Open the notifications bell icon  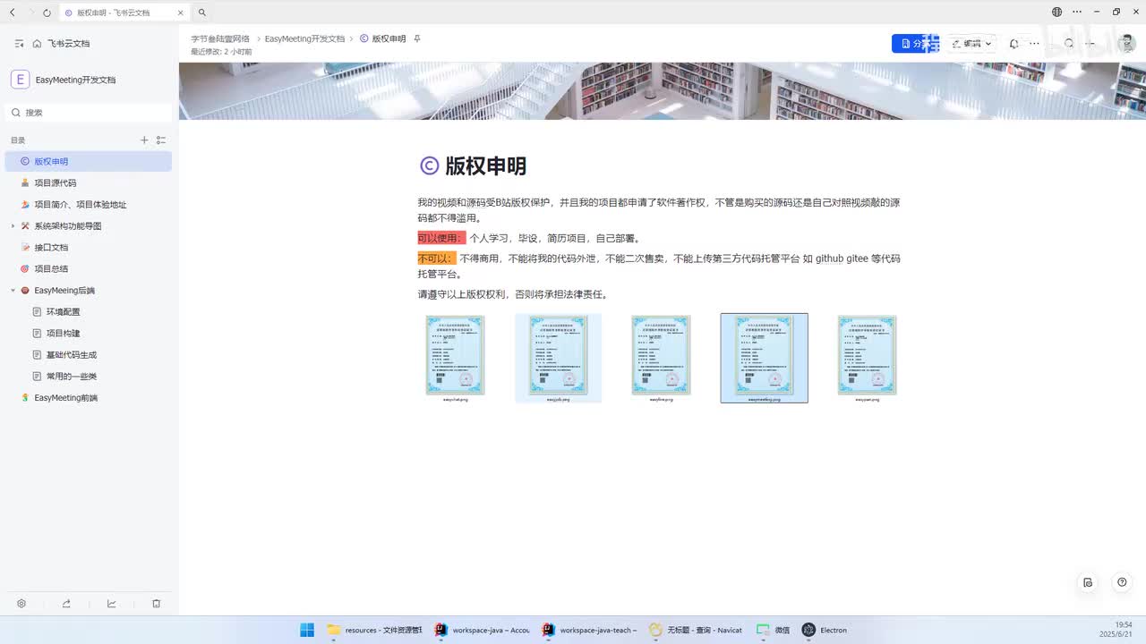1013,43
